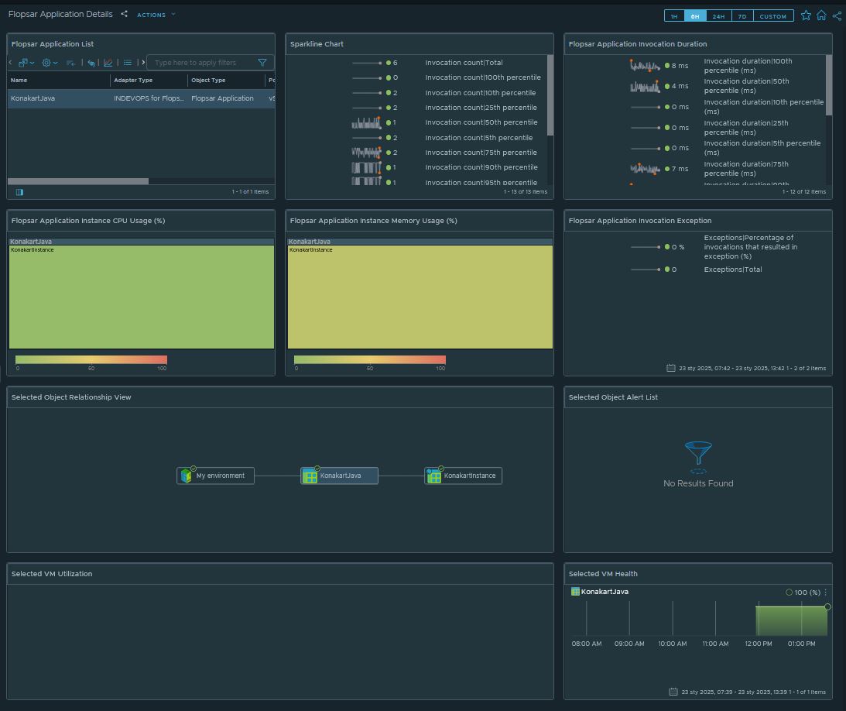
Task: Click the 'Invocation duration|100th percentile (ms)' label
Action: pos(748,66)
